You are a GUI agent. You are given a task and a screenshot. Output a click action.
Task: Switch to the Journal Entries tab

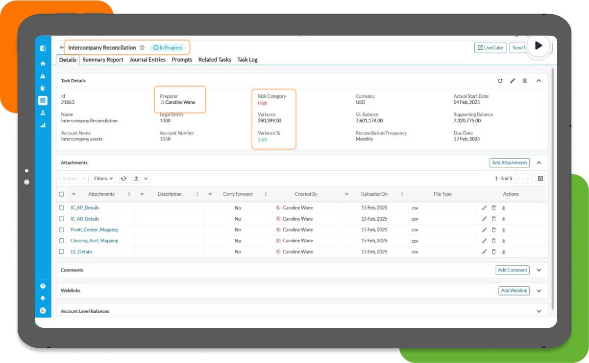(147, 60)
